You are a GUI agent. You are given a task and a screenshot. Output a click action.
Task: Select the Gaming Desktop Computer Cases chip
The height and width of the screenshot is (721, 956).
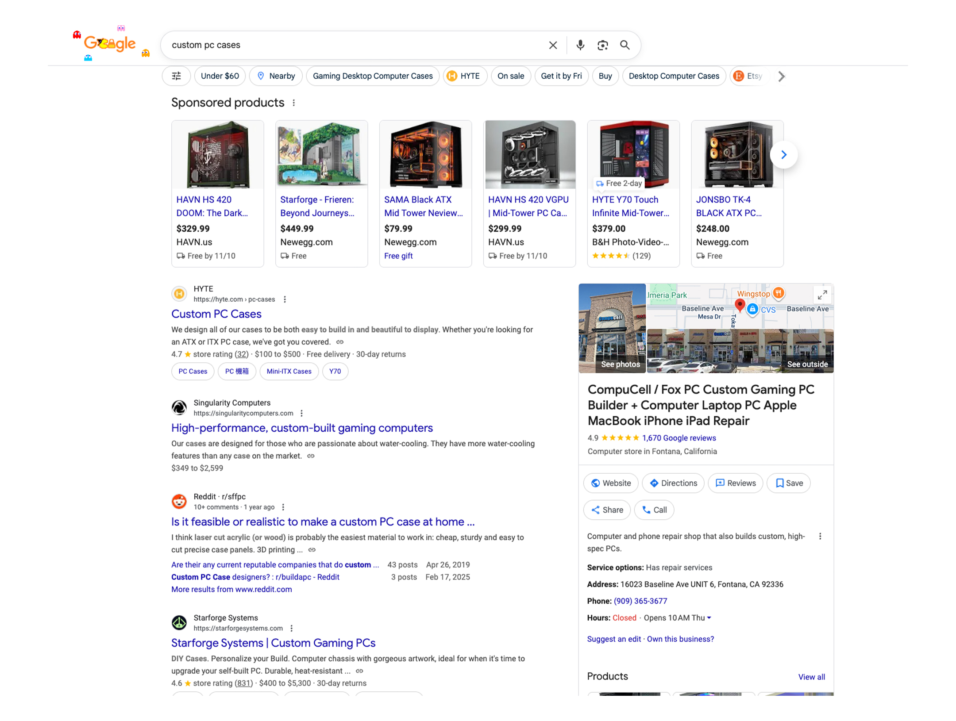(372, 76)
